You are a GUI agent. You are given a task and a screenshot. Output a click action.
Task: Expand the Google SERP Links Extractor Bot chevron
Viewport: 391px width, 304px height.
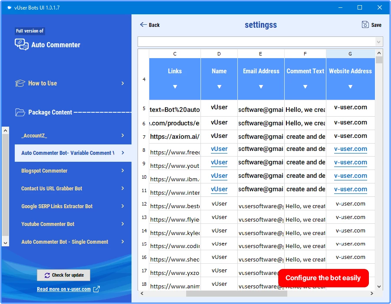click(x=122, y=206)
